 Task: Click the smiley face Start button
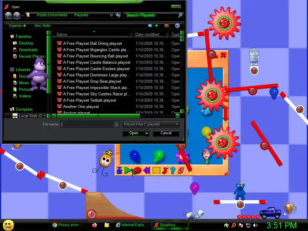[8, 225]
